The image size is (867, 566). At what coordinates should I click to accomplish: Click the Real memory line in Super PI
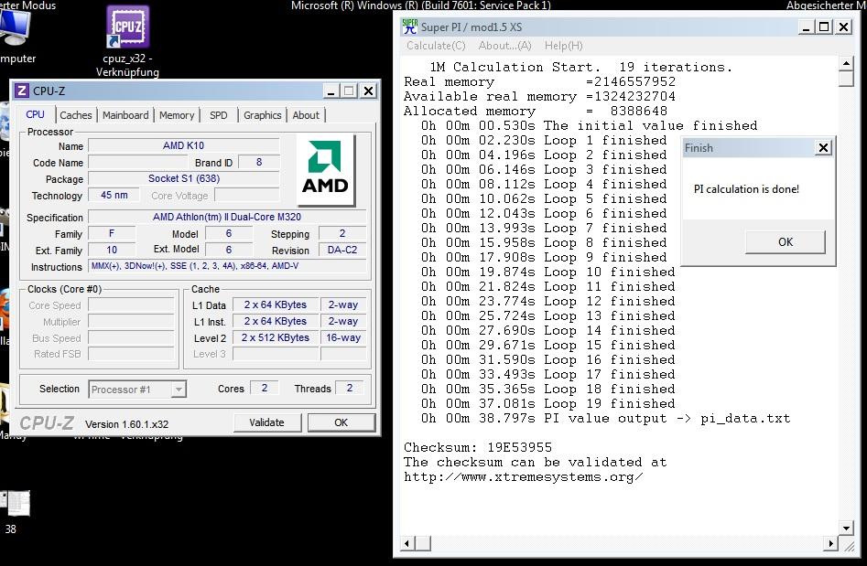[x=539, y=81]
